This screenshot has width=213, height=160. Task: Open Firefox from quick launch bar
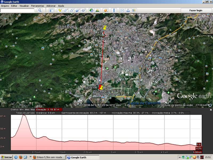(21, 157)
